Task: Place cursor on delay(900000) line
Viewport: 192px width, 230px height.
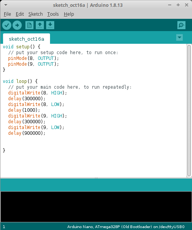Action: [x=27, y=133]
